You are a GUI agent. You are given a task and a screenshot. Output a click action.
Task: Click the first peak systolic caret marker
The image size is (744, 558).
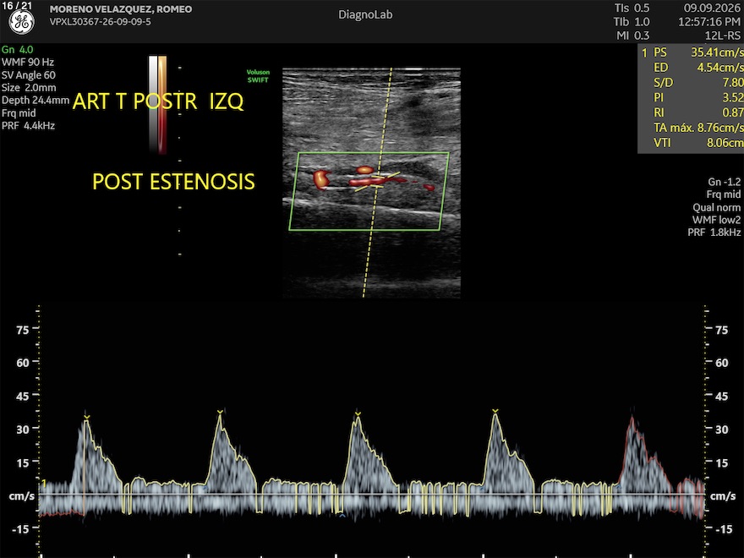point(86,417)
